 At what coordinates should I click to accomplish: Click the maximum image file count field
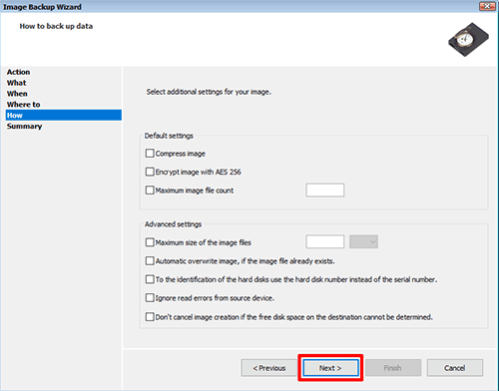(x=325, y=191)
